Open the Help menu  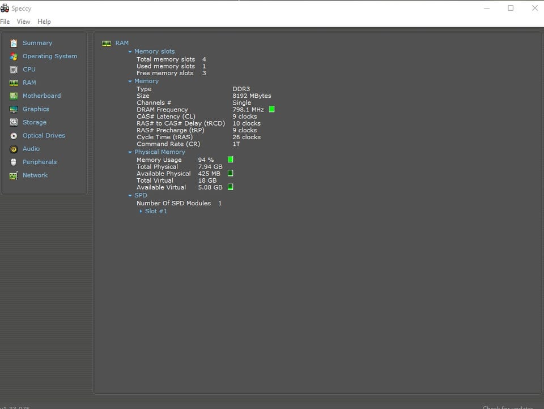pos(44,21)
